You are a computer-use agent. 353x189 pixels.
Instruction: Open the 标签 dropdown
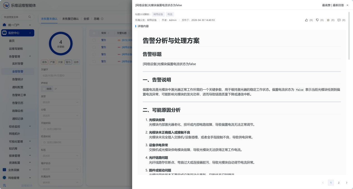pos(61,156)
